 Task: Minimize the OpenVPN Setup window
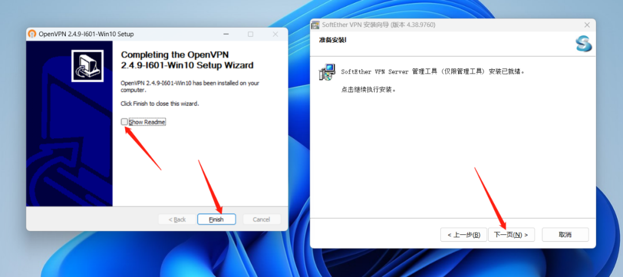(226, 34)
